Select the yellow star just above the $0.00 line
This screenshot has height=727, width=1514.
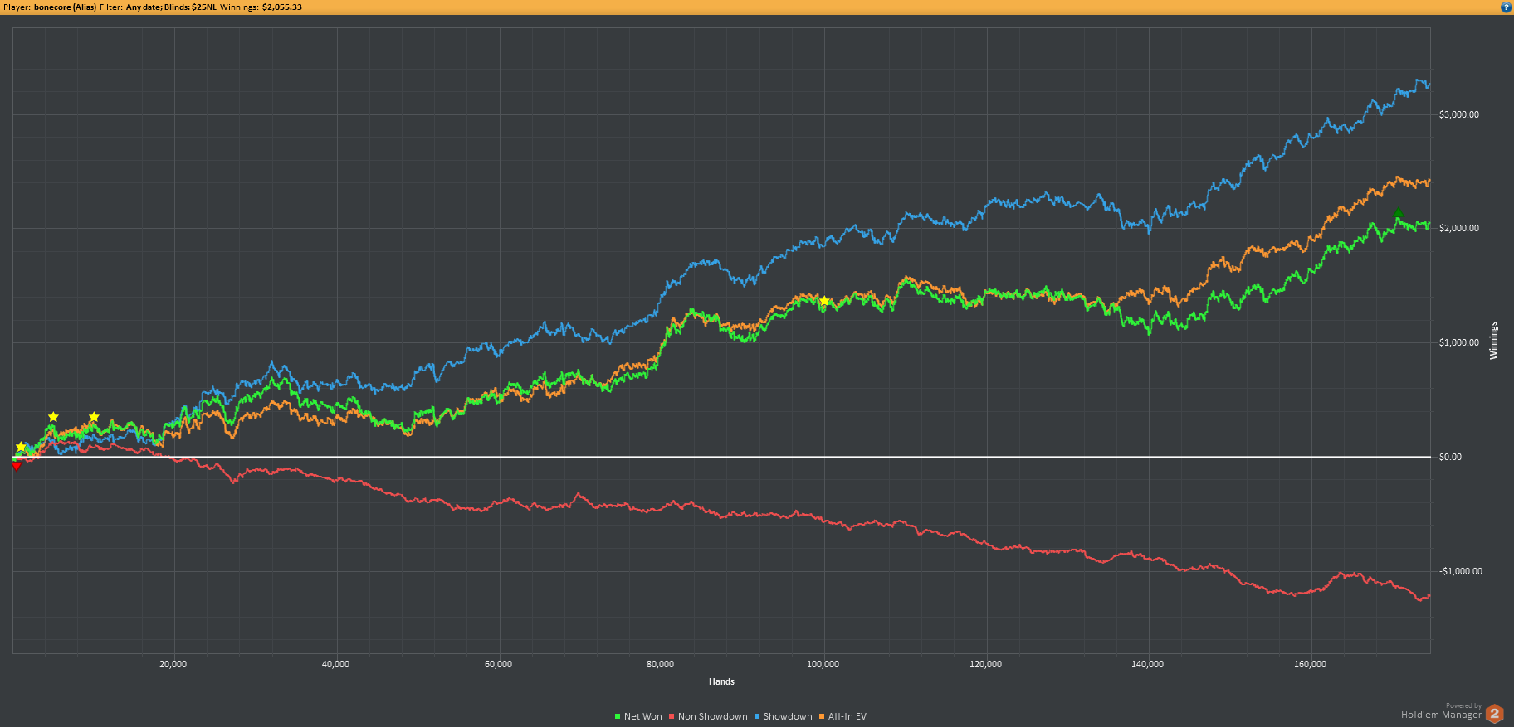coord(22,447)
